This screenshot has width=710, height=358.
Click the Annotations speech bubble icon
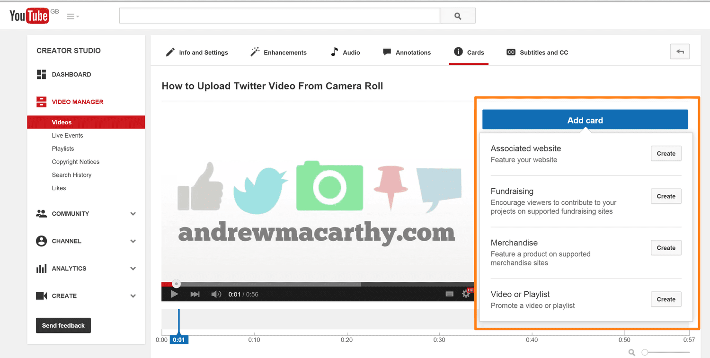tap(387, 52)
